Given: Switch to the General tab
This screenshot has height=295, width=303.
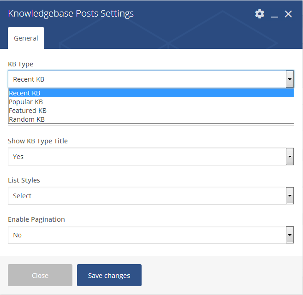Looking at the screenshot, I should click(x=26, y=38).
